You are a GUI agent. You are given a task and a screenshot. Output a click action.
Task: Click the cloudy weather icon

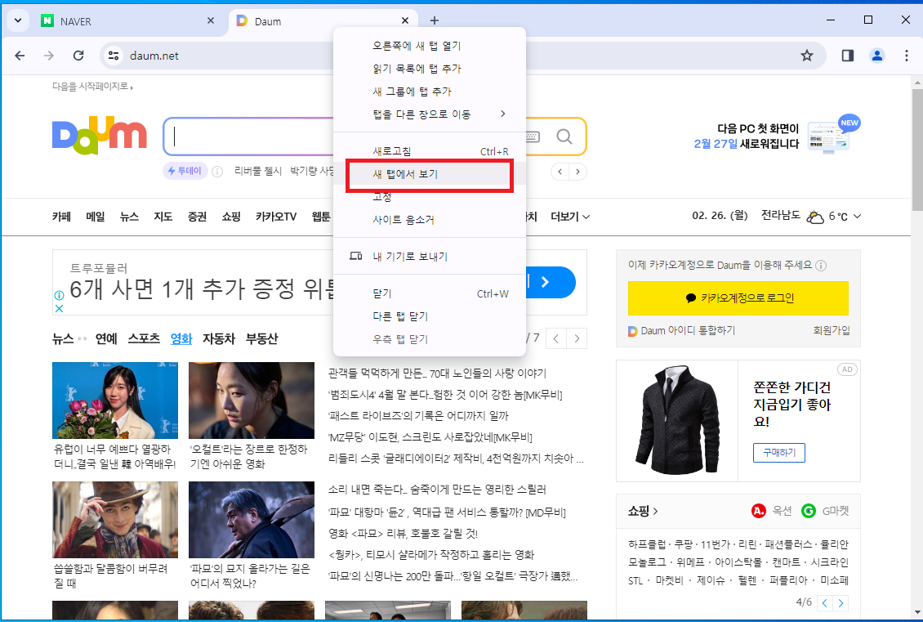814,217
